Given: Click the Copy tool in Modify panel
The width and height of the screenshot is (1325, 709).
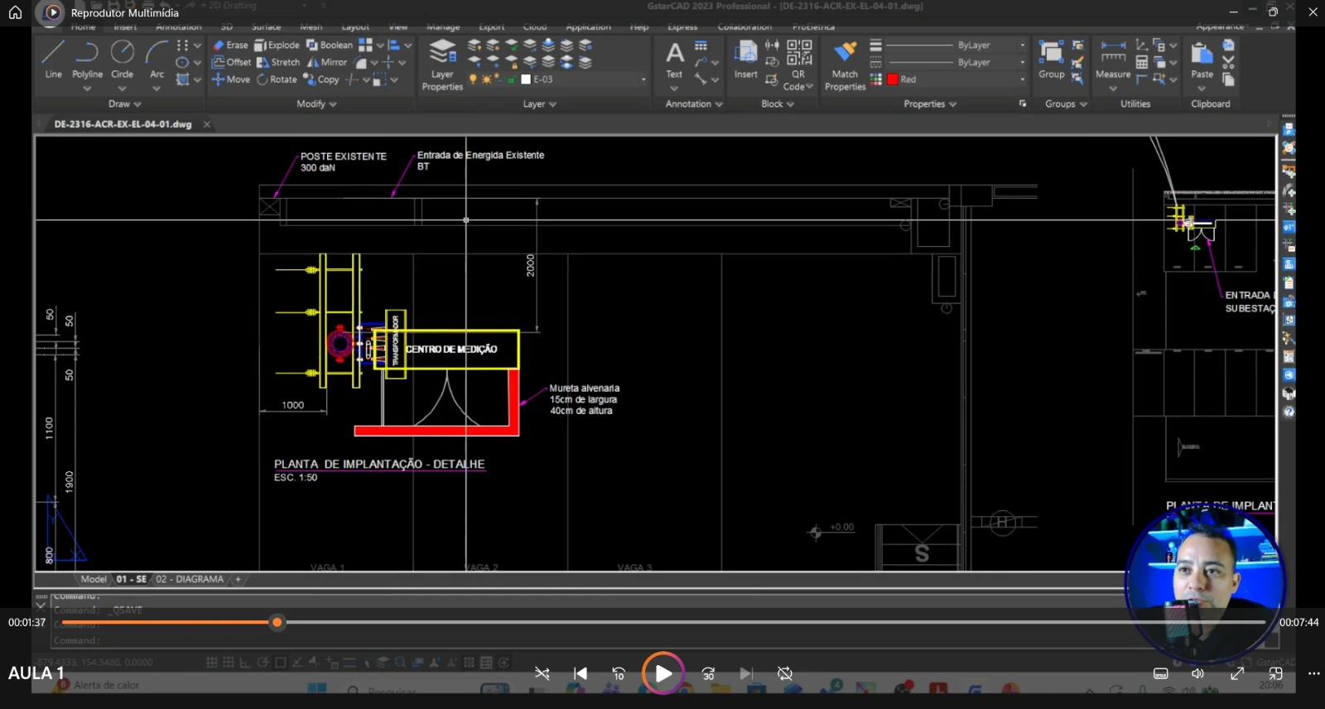Looking at the screenshot, I should (x=321, y=80).
